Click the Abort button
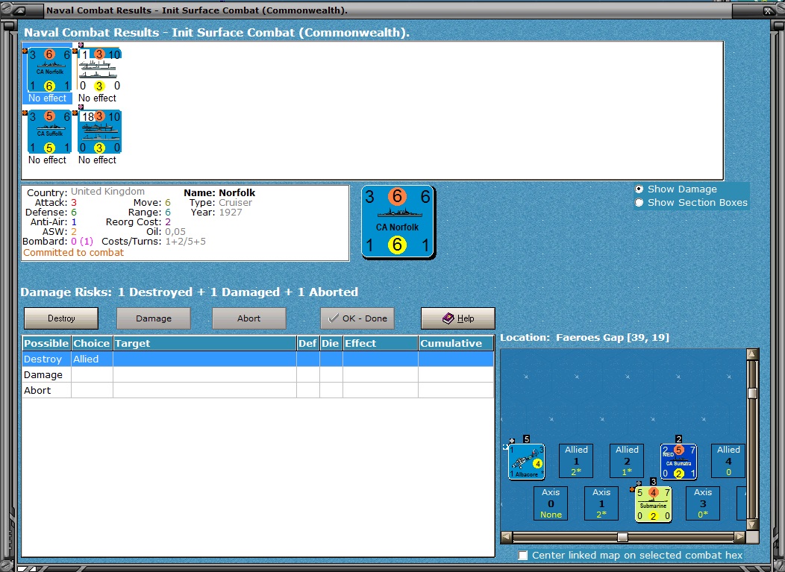 248,318
